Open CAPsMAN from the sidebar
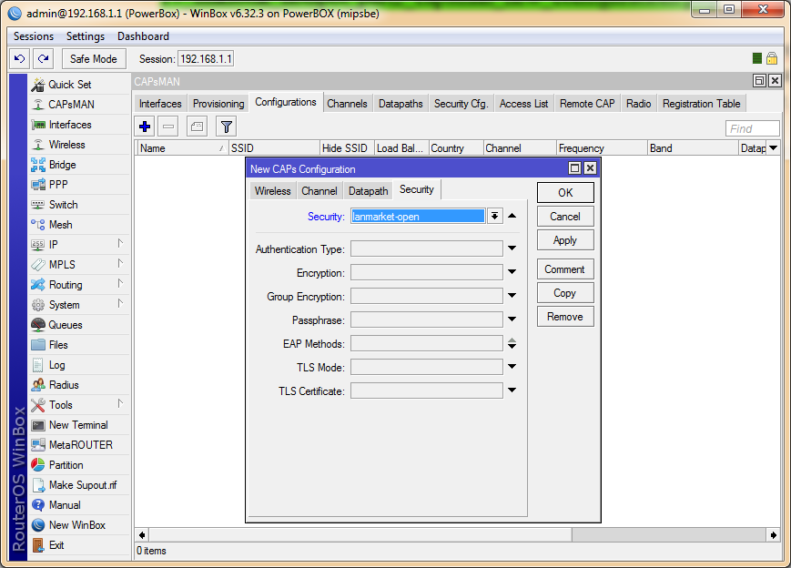 (70, 105)
